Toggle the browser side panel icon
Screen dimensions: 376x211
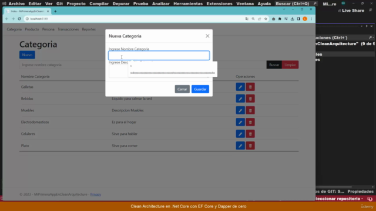298,19
